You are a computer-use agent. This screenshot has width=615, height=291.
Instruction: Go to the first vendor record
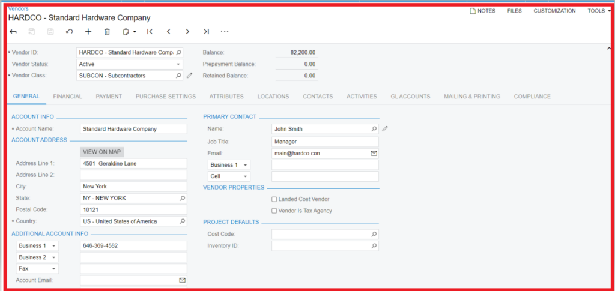[150, 32]
